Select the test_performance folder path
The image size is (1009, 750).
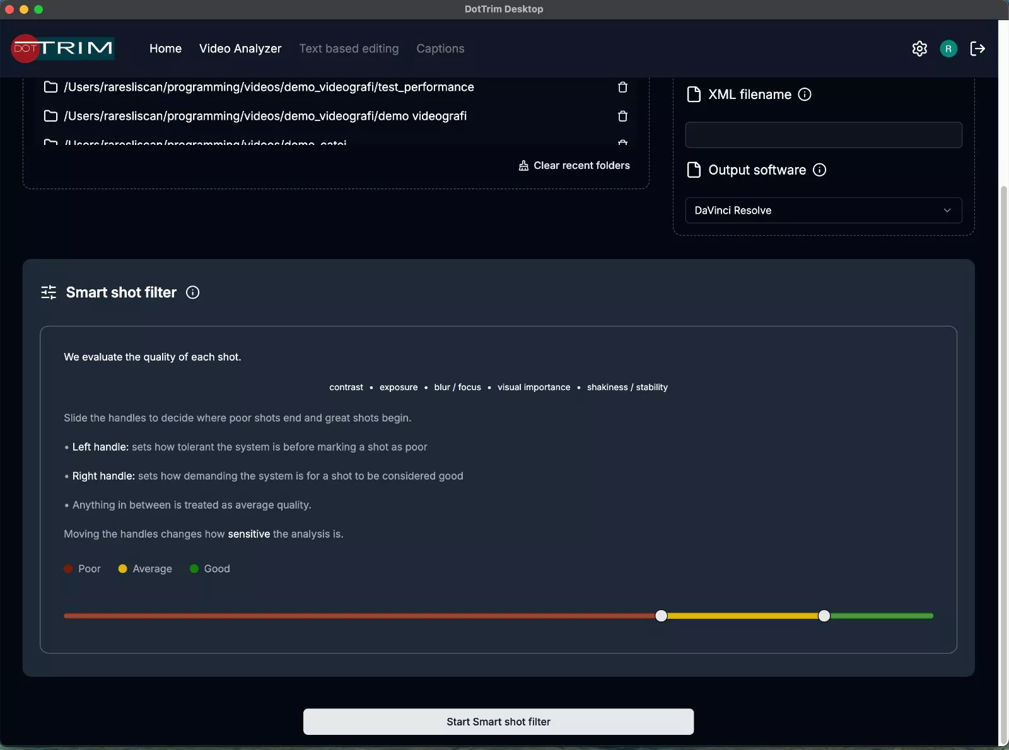(x=269, y=87)
